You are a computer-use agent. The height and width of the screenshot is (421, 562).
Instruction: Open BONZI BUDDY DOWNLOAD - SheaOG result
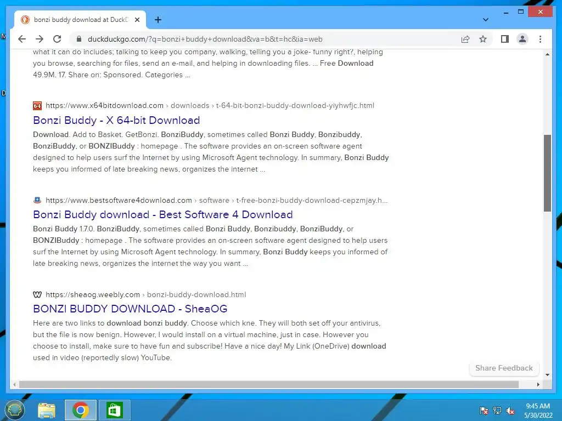[130, 309]
